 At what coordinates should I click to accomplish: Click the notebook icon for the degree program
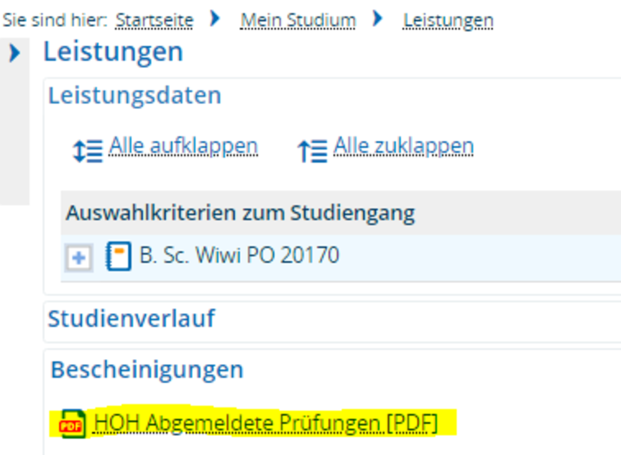coord(118,257)
